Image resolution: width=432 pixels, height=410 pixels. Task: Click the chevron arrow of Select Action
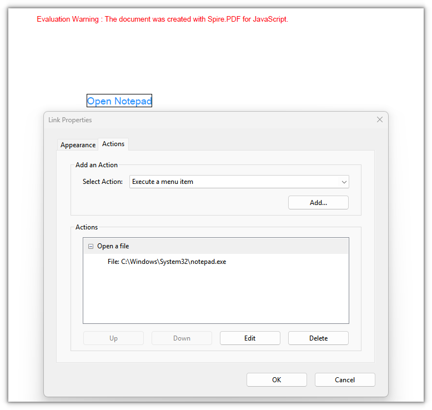click(344, 182)
